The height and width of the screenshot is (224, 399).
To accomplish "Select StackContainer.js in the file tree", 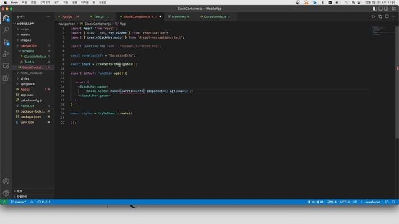I will coord(33,68).
